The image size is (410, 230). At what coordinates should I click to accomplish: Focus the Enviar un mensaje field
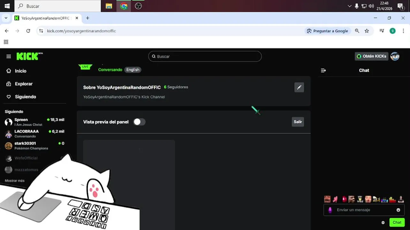click(x=364, y=210)
